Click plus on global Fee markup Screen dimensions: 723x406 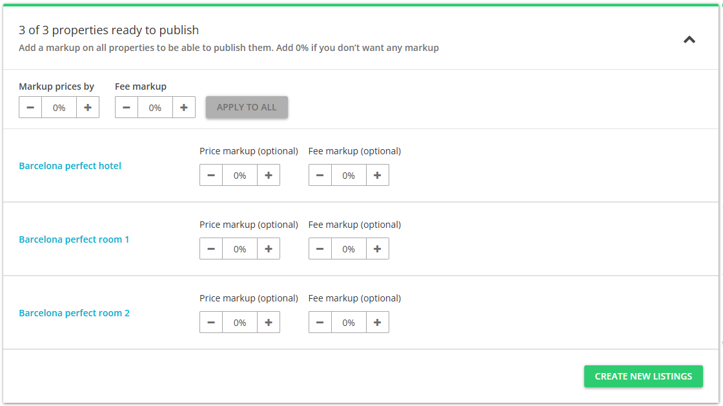[x=184, y=108]
